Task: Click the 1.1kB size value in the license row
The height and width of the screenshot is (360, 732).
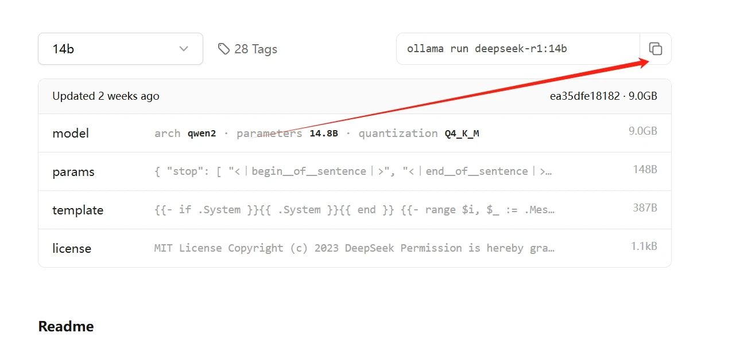Action: click(644, 246)
